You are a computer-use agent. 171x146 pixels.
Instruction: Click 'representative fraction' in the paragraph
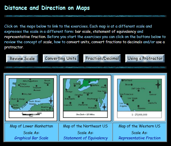[x=25, y=37]
